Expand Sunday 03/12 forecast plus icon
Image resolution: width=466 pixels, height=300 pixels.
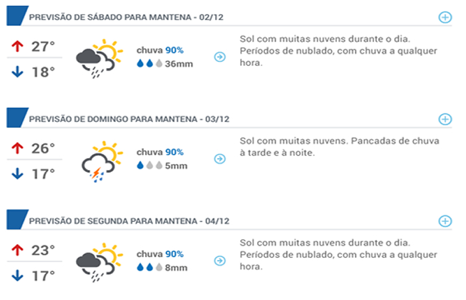click(x=445, y=119)
